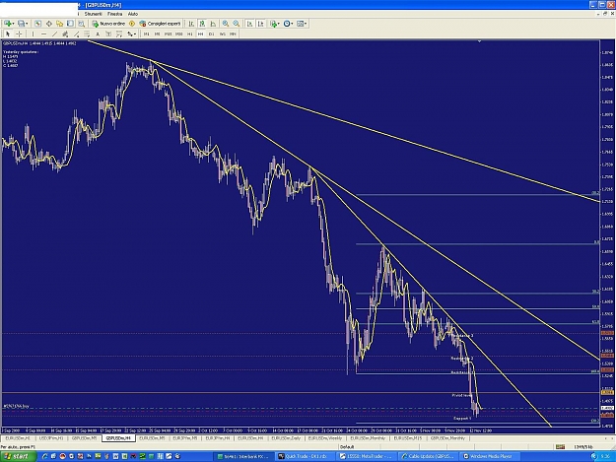Switch to GBPUSDm,M5 chart tab

pos(84,437)
